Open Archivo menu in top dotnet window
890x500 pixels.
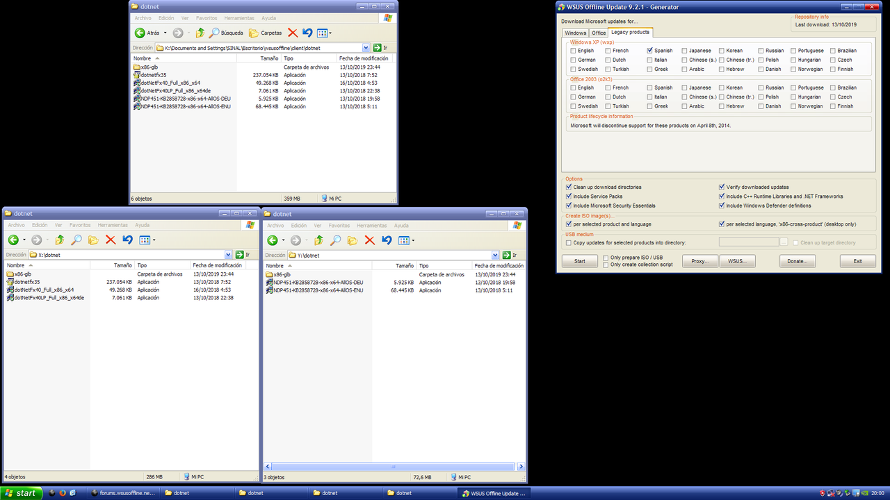pyautogui.click(x=143, y=18)
